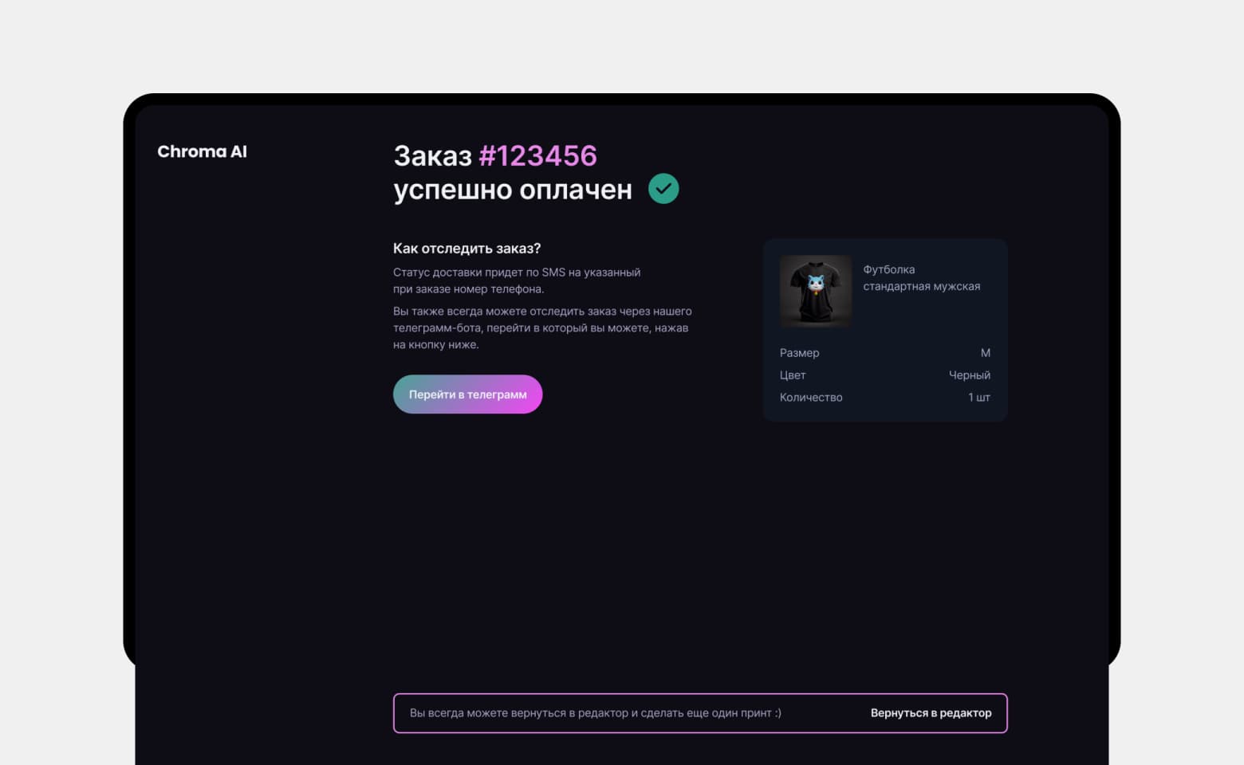Click the успешно оплачен heading text

(x=513, y=190)
